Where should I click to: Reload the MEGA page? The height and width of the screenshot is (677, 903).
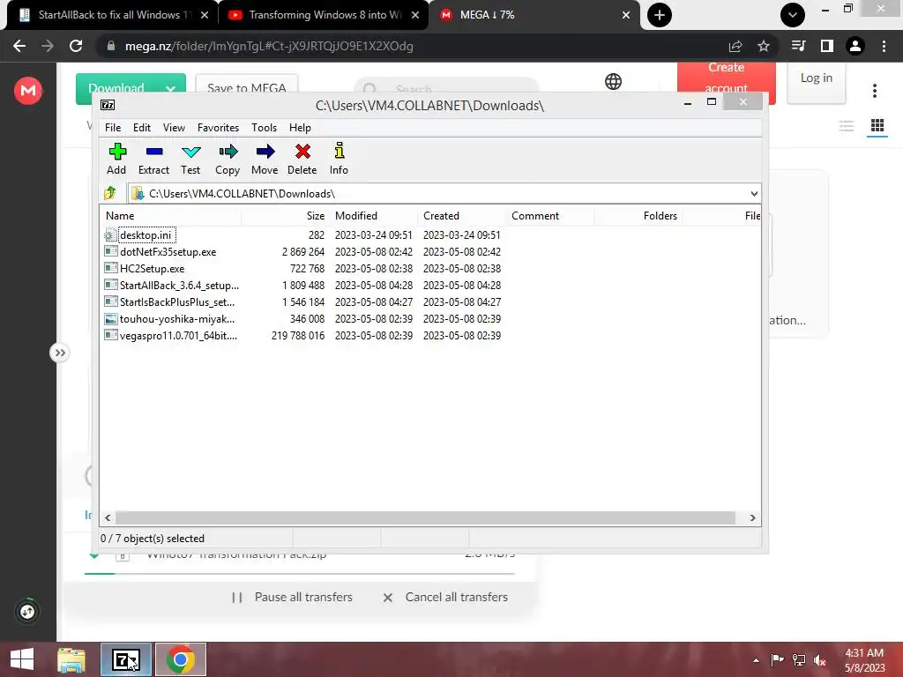click(x=76, y=46)
